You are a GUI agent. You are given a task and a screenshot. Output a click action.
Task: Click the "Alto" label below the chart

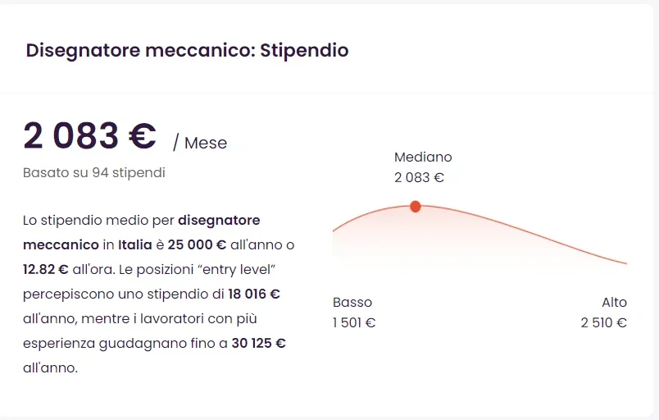[614, 302]
